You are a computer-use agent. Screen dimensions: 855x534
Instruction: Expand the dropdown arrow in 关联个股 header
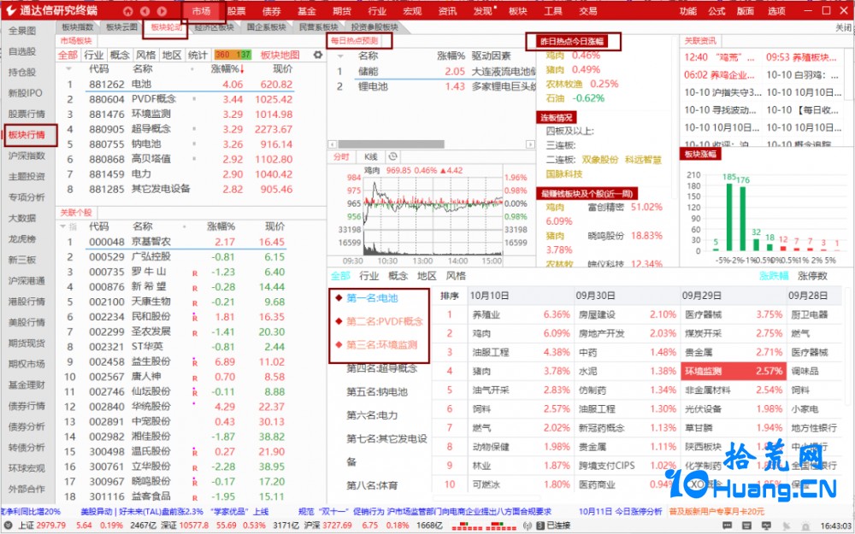tap(62, 226)
